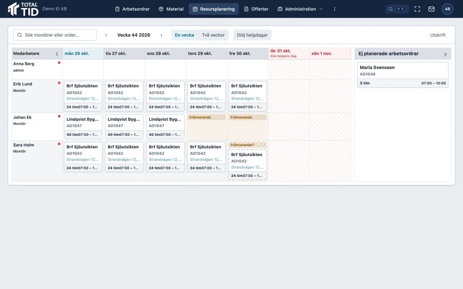463x289 pixels.
Task: Open Sara Holm's Friday Brf Sjöutsikten order
Action: point(248,165)
